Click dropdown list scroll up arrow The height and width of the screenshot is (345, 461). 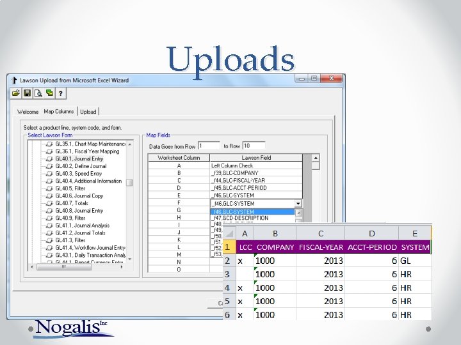click(298, 213)
